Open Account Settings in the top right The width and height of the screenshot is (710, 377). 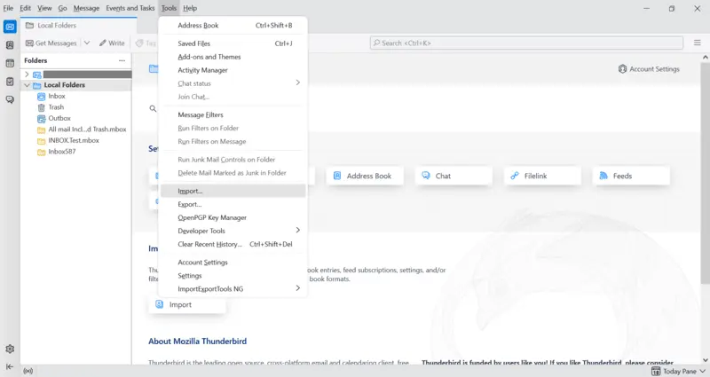[649, 69]
